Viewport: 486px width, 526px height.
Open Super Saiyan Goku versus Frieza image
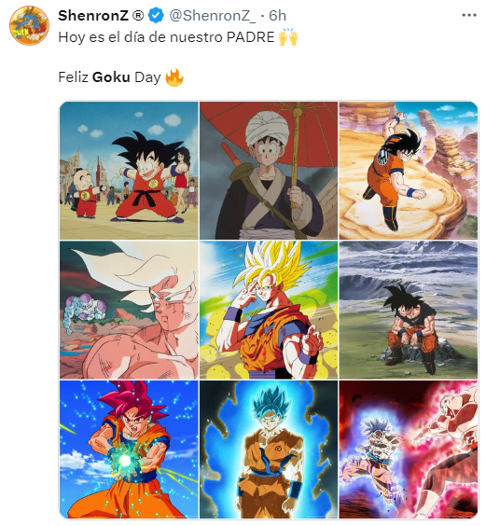[x=129, y=310]
